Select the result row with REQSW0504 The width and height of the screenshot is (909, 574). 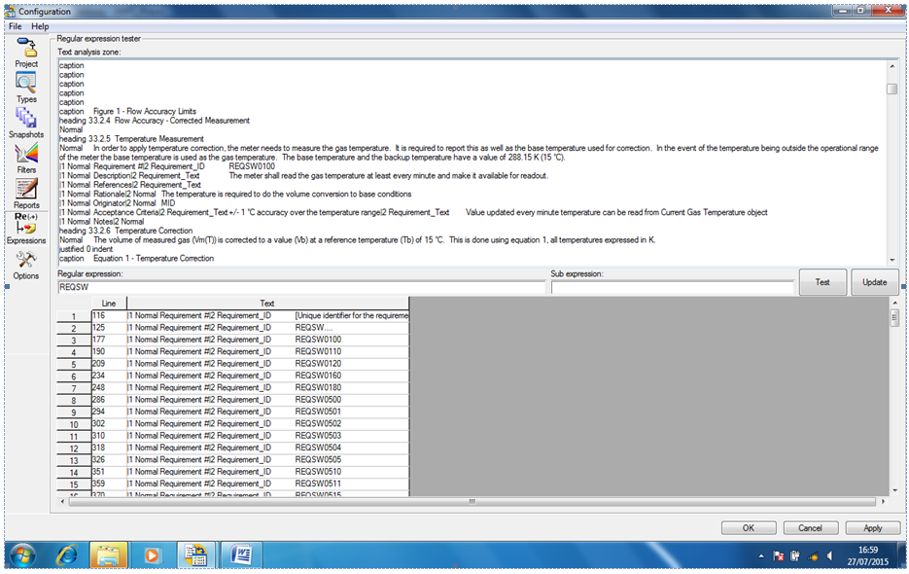233,448
